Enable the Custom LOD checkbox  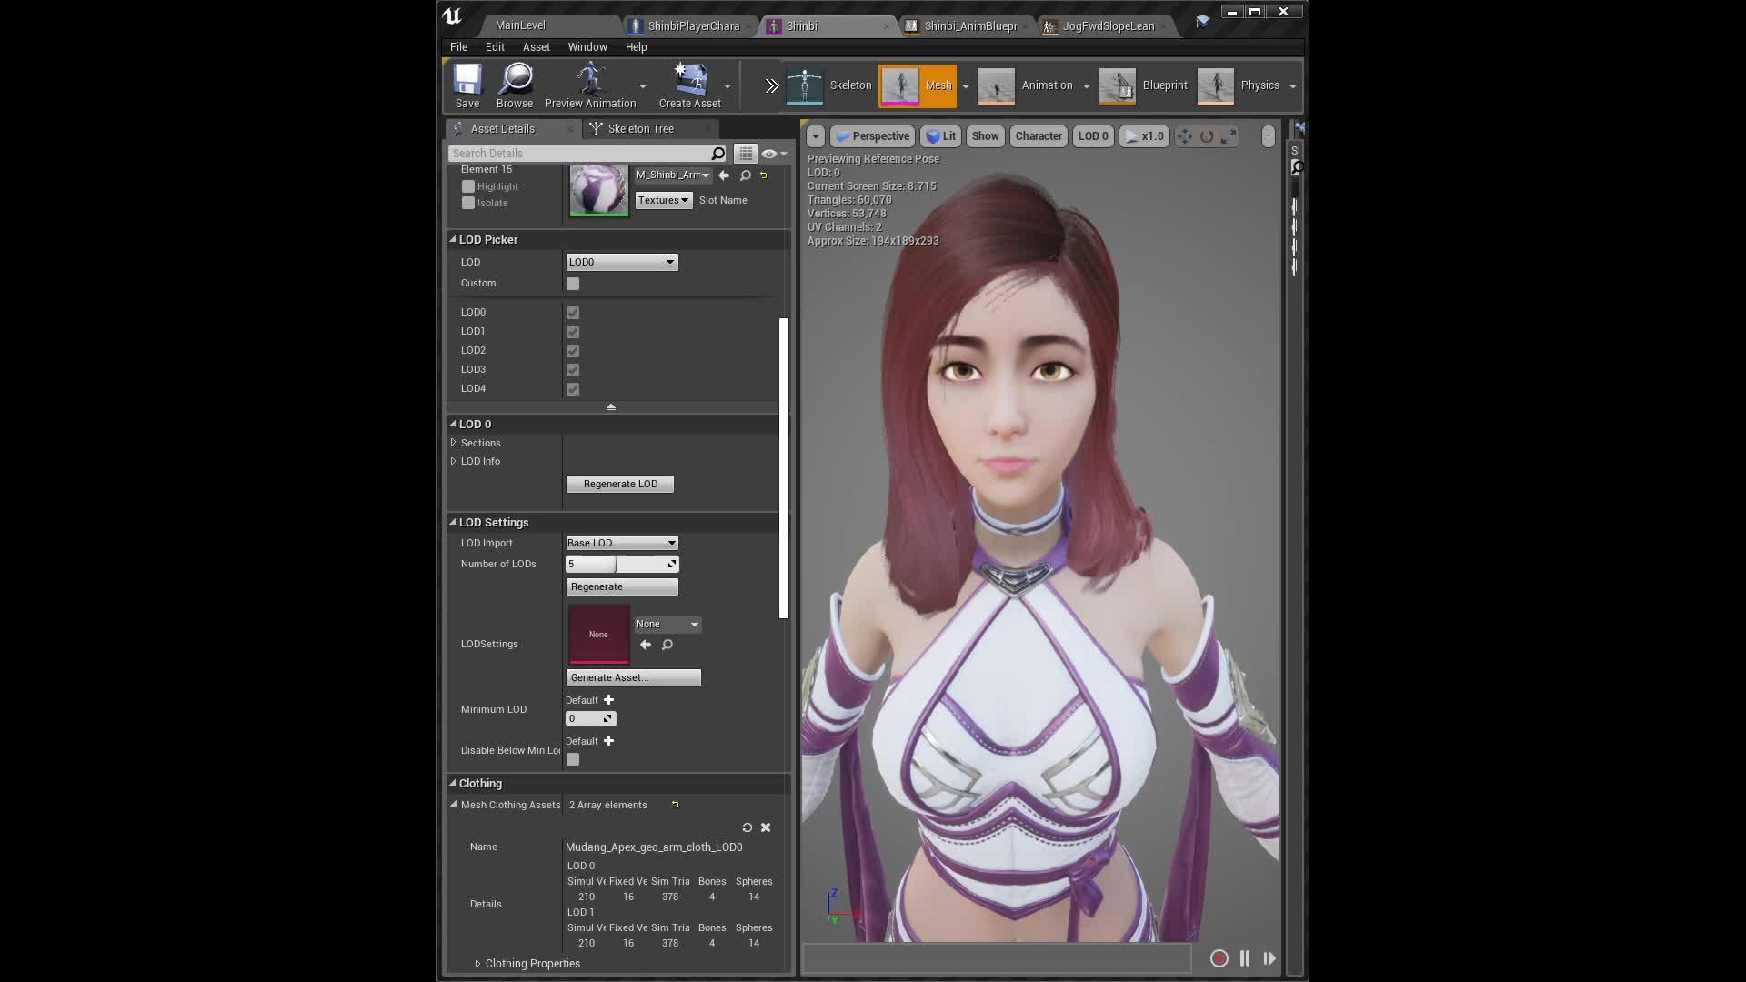(573, 284)
